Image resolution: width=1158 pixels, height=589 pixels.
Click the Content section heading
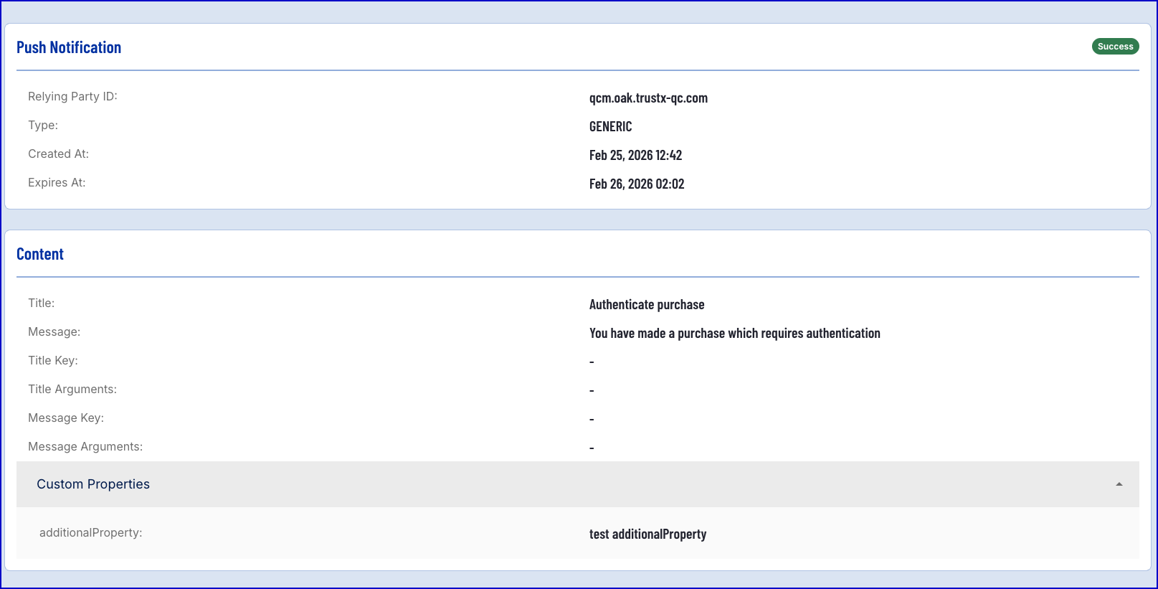pos(40,254)
